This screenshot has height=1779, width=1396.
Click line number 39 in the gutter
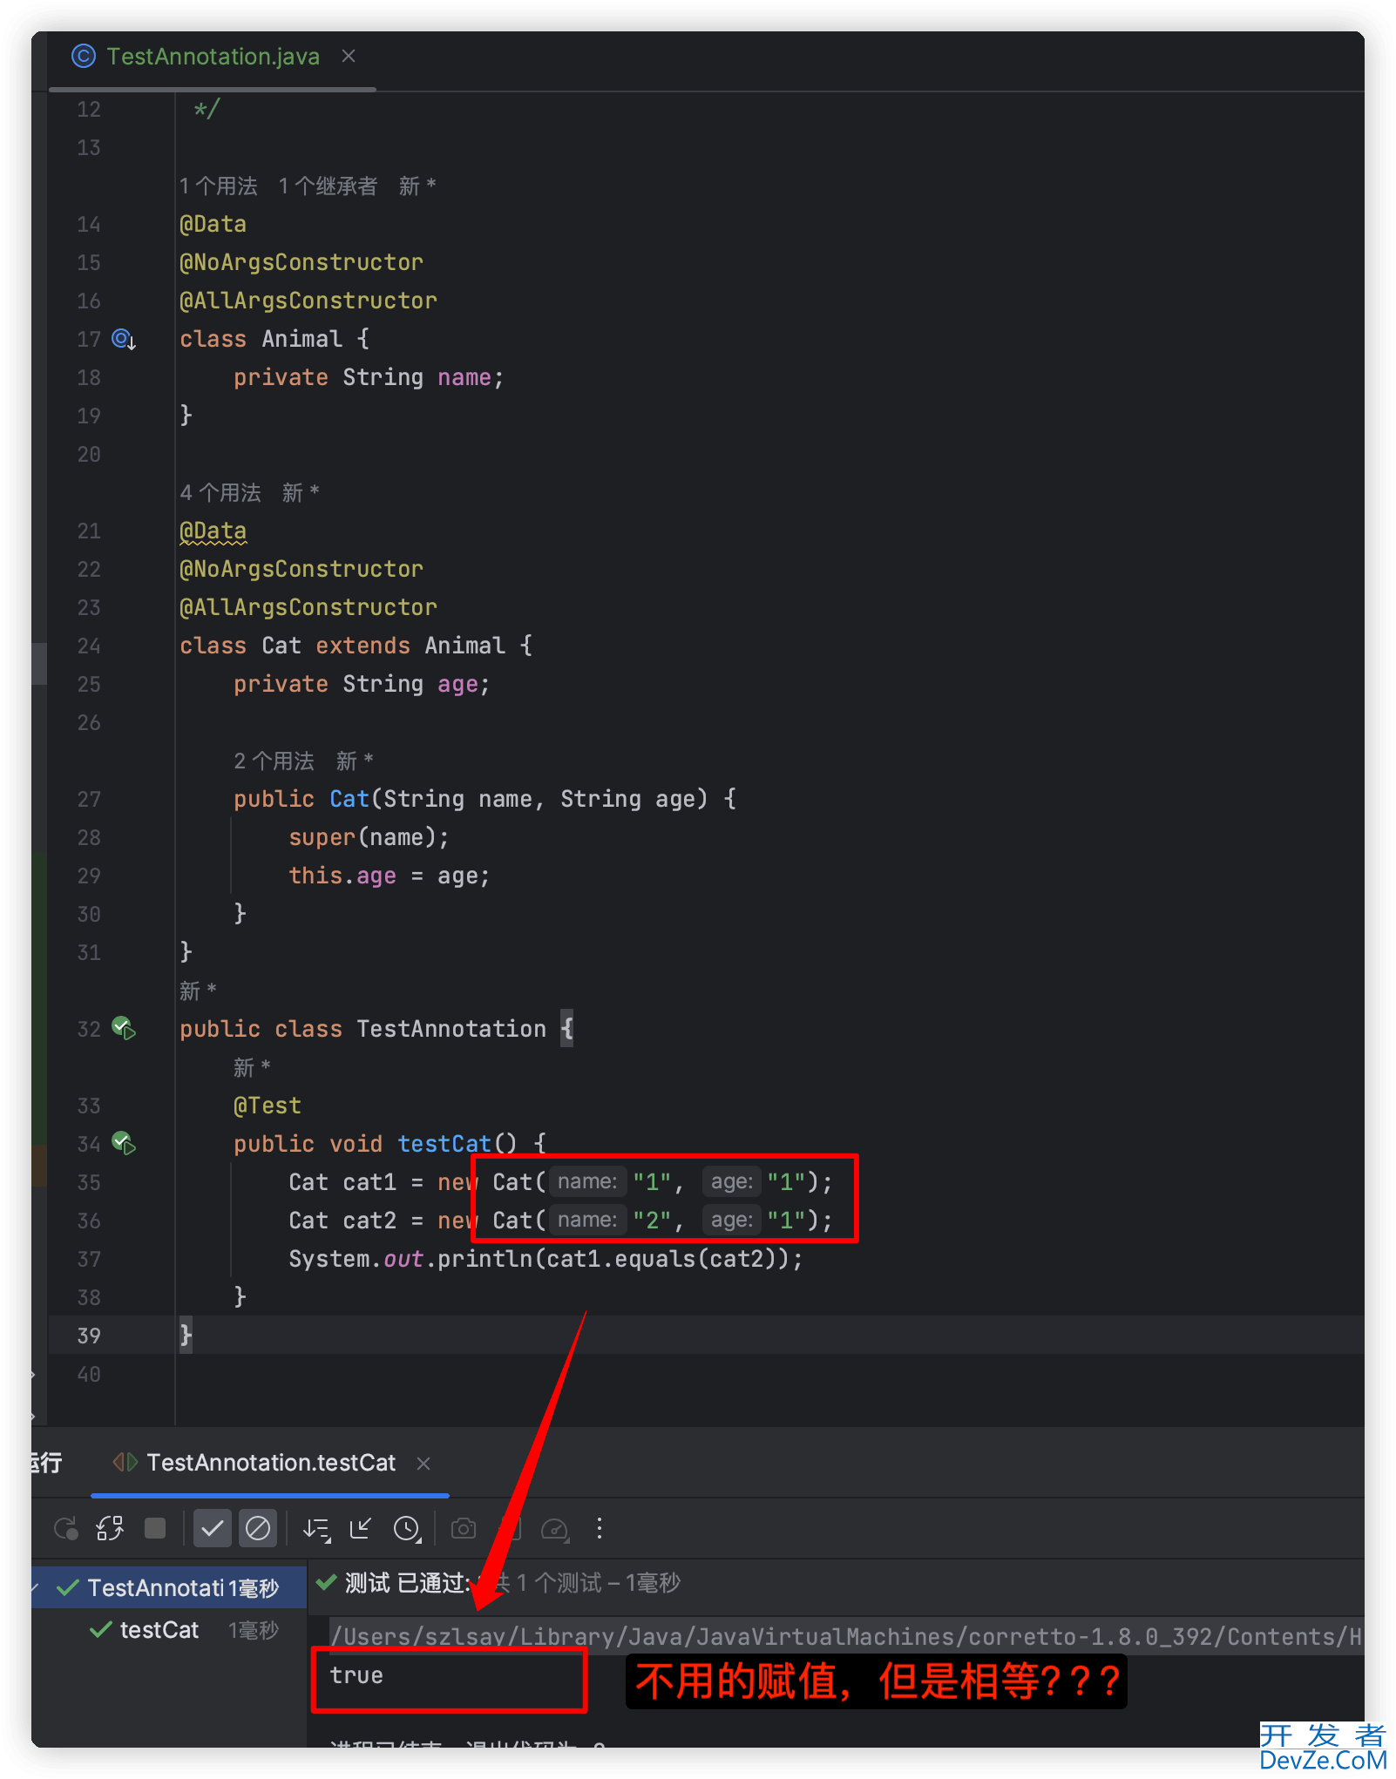click(89, 1336)
